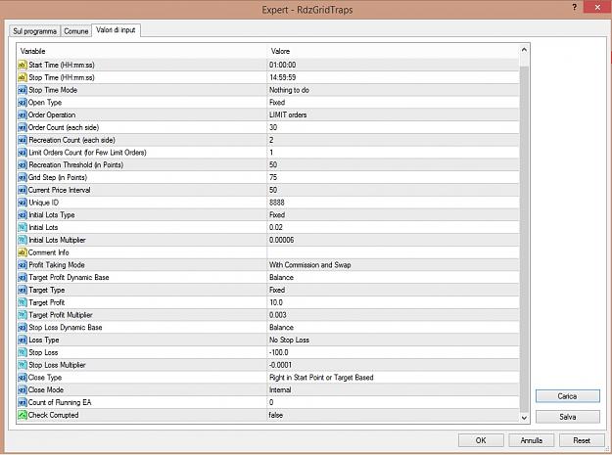The image size is (612, 455).
Task: Select the Limit Orders Count row icon
Action: click(x=23, y=152)
